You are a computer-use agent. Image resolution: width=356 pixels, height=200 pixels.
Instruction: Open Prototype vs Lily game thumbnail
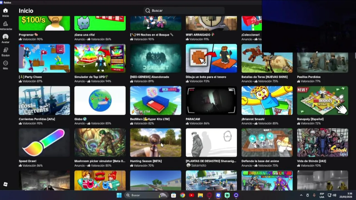pos(267,180)
